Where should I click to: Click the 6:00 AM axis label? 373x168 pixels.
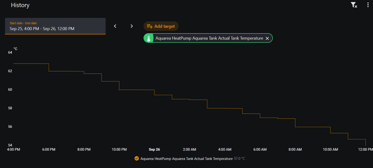[260, 150]
